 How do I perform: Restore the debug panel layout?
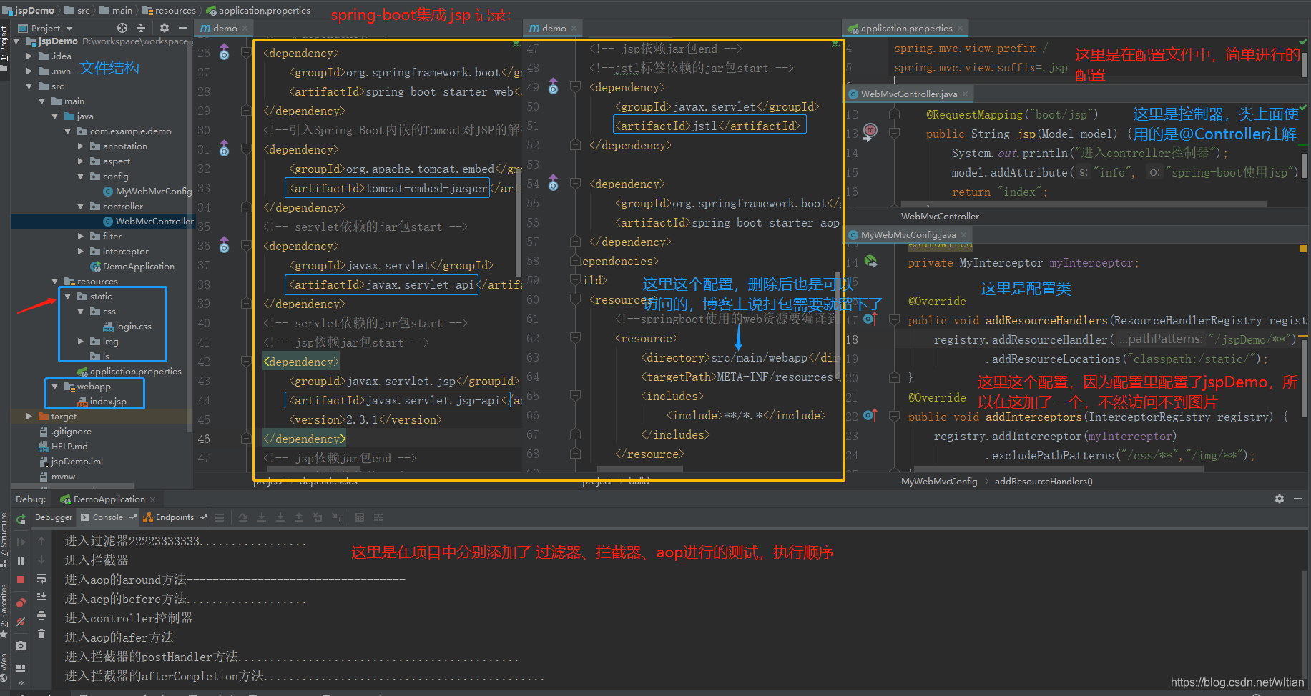click(21, 668)
